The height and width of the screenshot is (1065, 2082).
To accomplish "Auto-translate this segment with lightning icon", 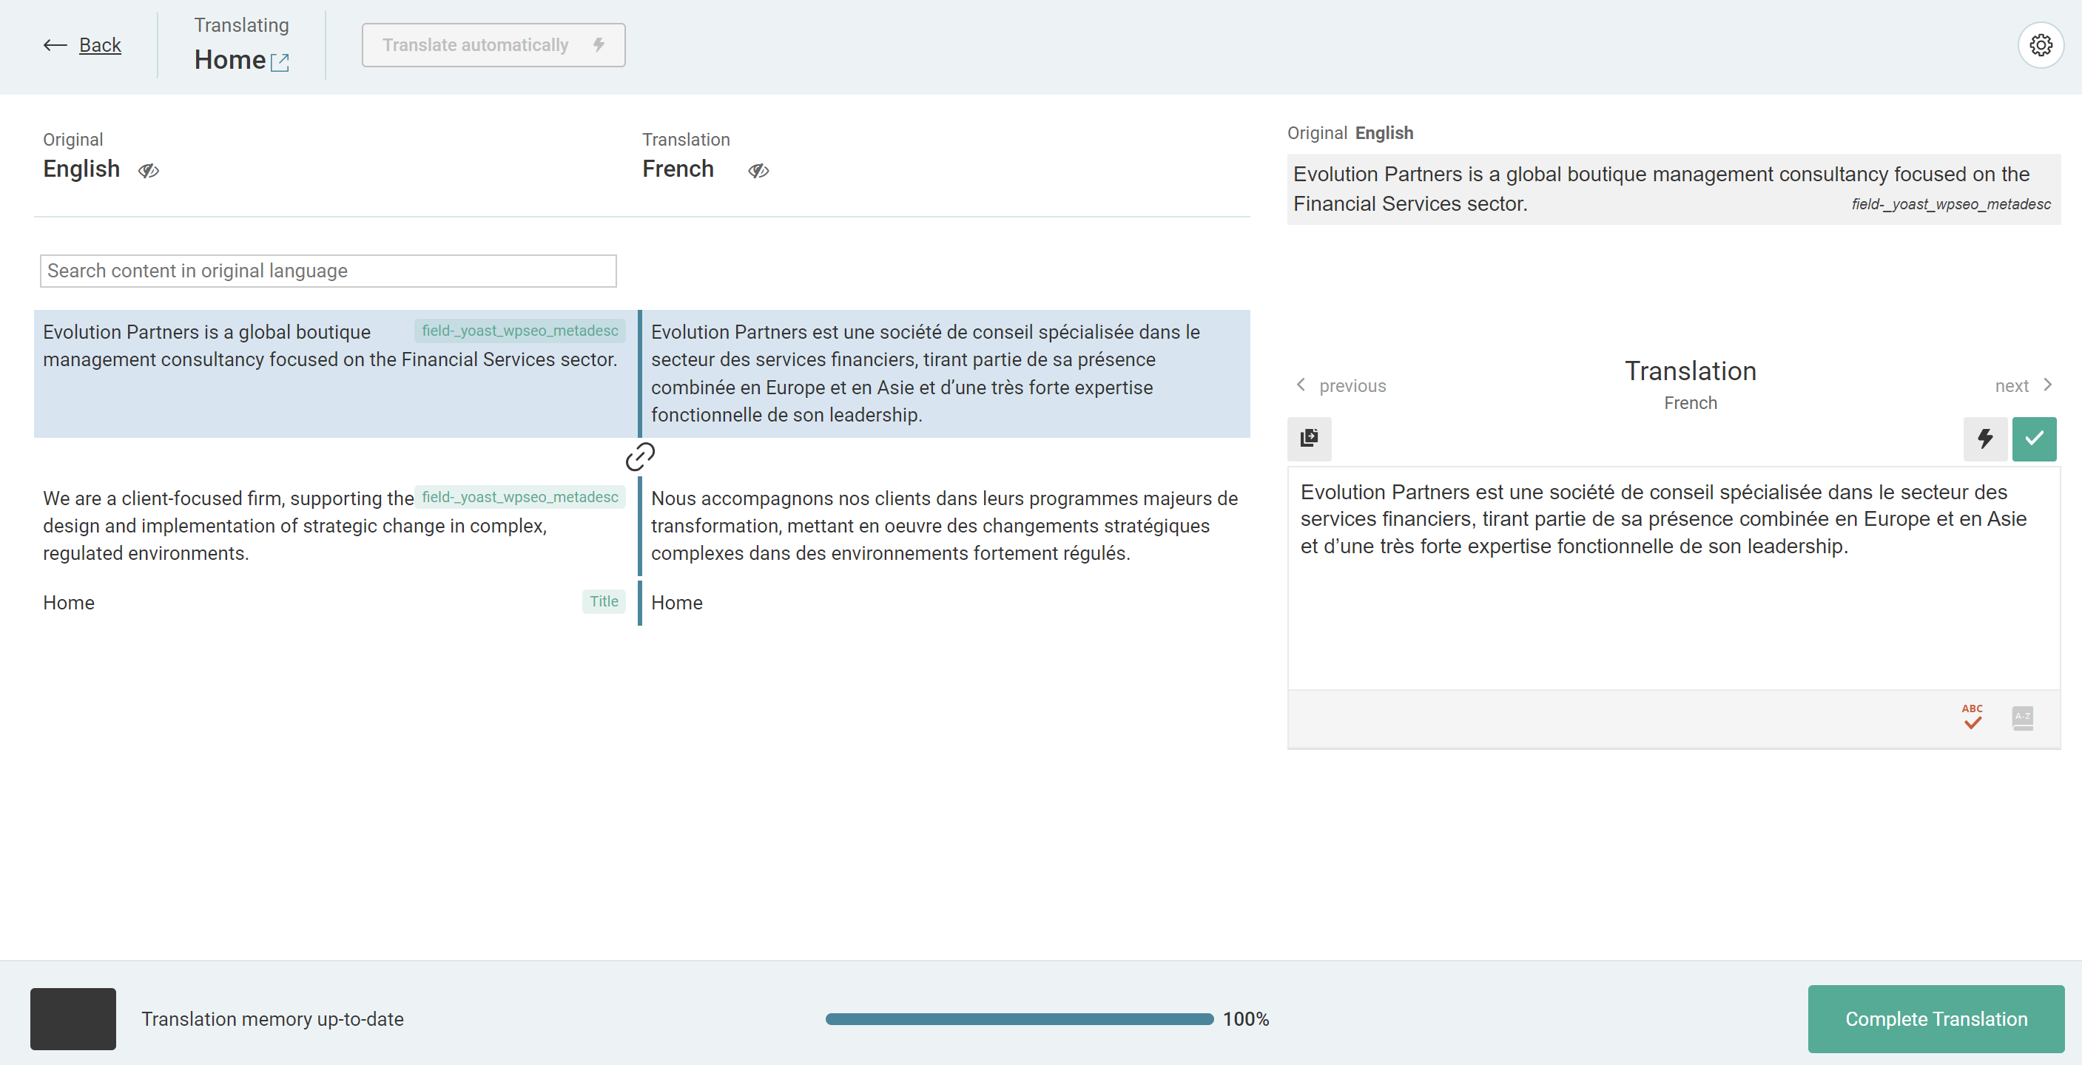I will [1985, 438].
